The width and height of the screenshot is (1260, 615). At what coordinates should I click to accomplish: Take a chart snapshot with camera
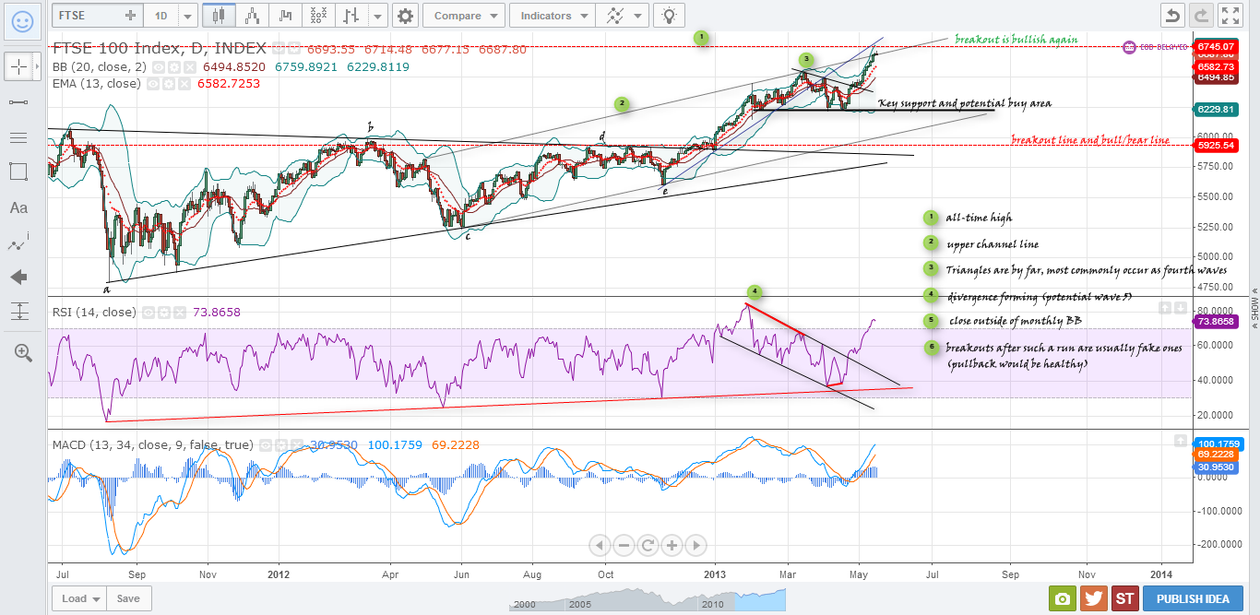1063,598
